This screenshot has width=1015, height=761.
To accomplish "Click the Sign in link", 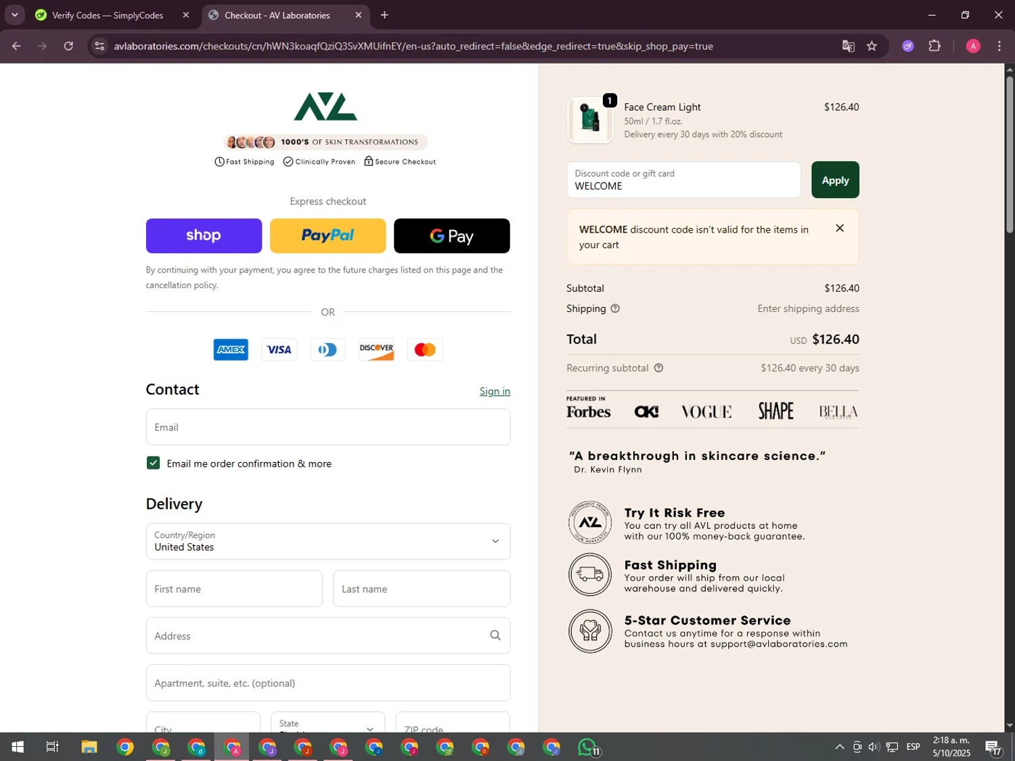I will 495,391.
